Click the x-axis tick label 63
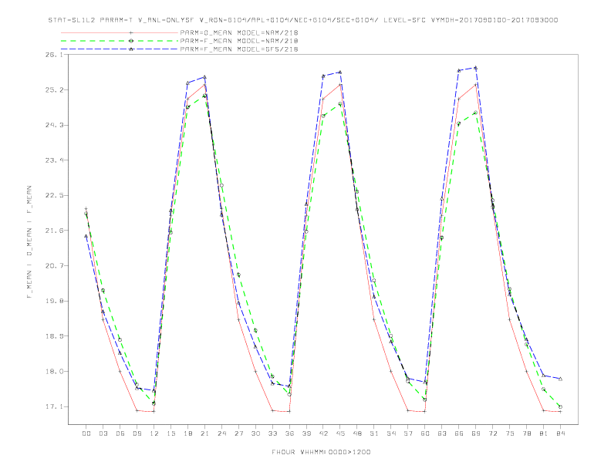Screen dimensions: 611x472 point(442,433)
